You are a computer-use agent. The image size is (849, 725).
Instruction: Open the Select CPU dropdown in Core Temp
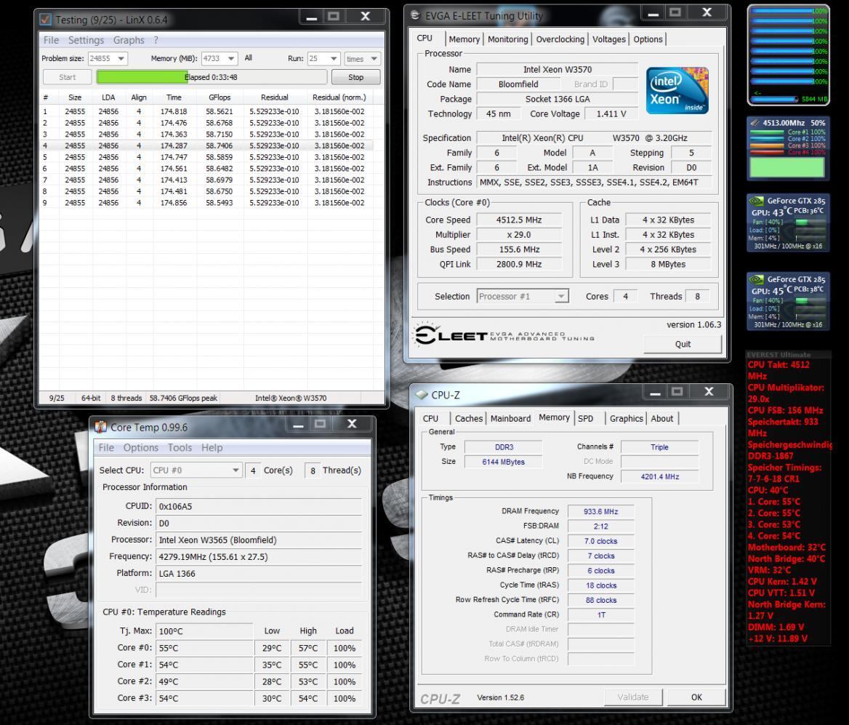pos(236,470)
